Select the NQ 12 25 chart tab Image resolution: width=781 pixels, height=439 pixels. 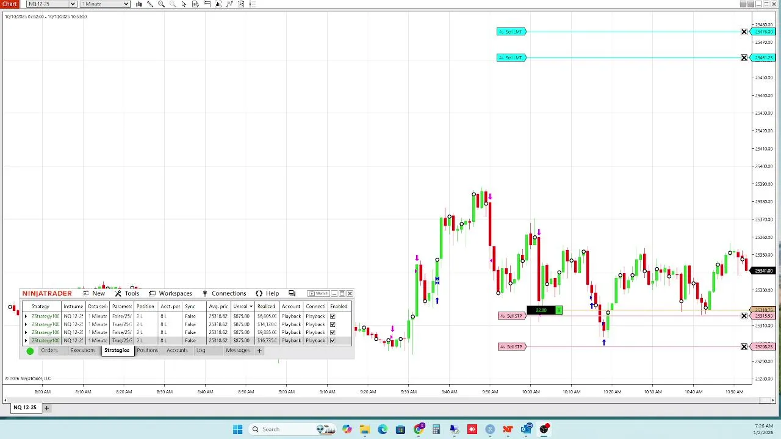(x=25, y=407)
